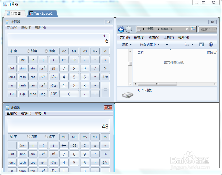Open the address bar history dropdown arrow
This screenshot has width=222, height=175.
(187, 29)
